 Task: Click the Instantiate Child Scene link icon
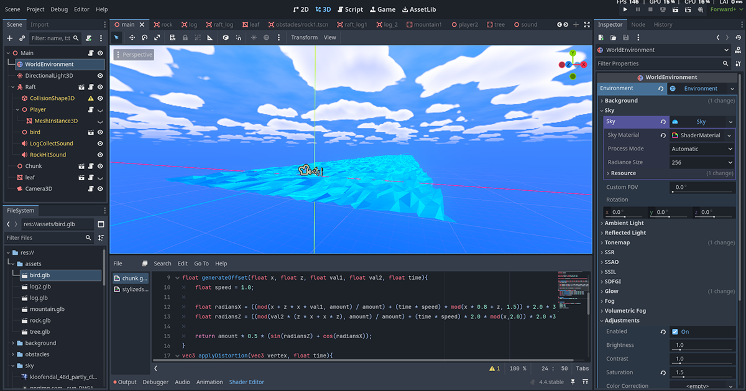[22, 38]
